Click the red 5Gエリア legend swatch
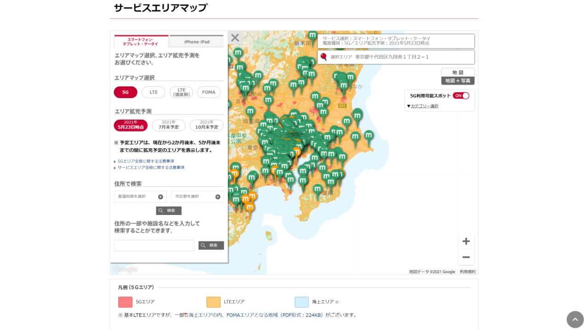This screenshot has height=330, width=588. 124,302
